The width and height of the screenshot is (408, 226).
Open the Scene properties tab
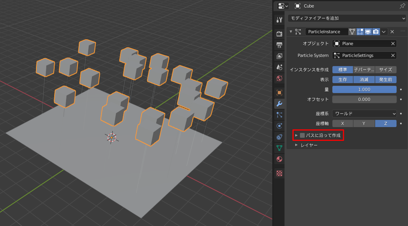pos(279,67)
